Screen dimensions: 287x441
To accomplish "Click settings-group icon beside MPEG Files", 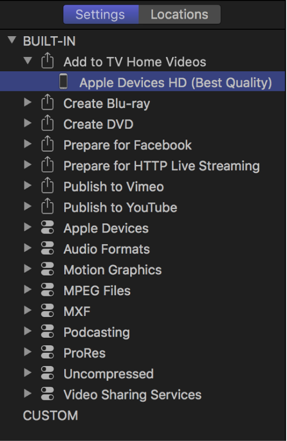I will (47, 290).
